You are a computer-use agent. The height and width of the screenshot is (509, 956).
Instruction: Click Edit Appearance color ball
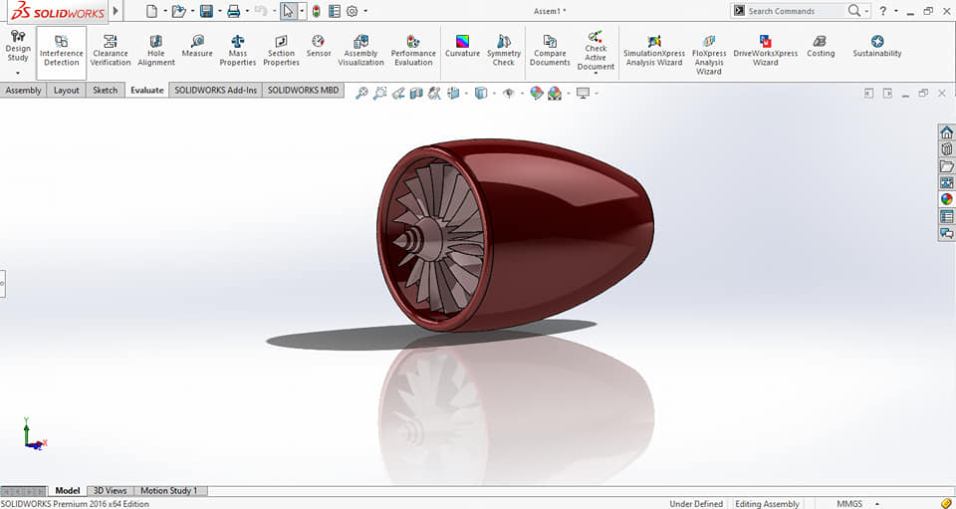coord(537,94)
